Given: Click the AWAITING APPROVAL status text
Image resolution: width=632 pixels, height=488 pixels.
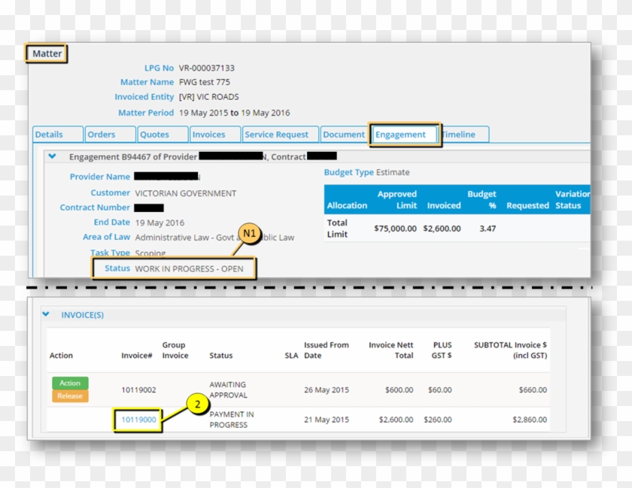Looking at the screenshot, I should click(x=226, y=389).
